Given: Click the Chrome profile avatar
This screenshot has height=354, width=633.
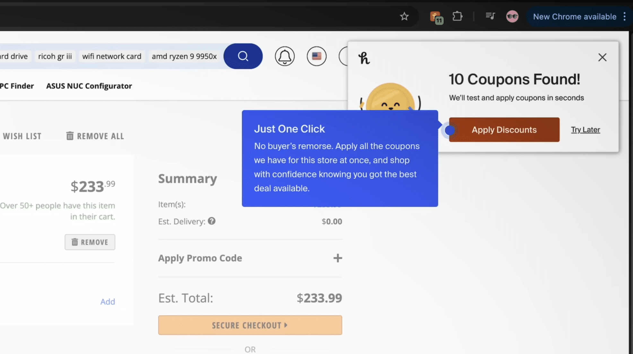Looking at the screenshot, I should (512, 16).
